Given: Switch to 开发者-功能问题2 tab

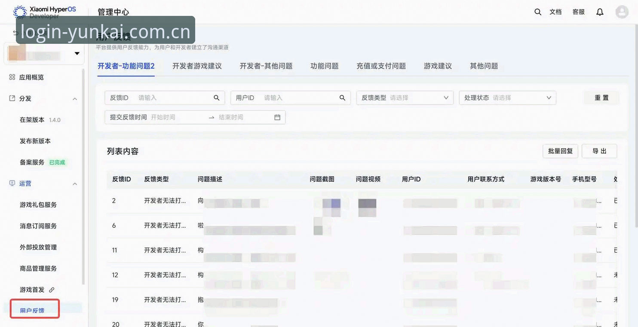Looking at the screenshot, I should coord(126,66).
